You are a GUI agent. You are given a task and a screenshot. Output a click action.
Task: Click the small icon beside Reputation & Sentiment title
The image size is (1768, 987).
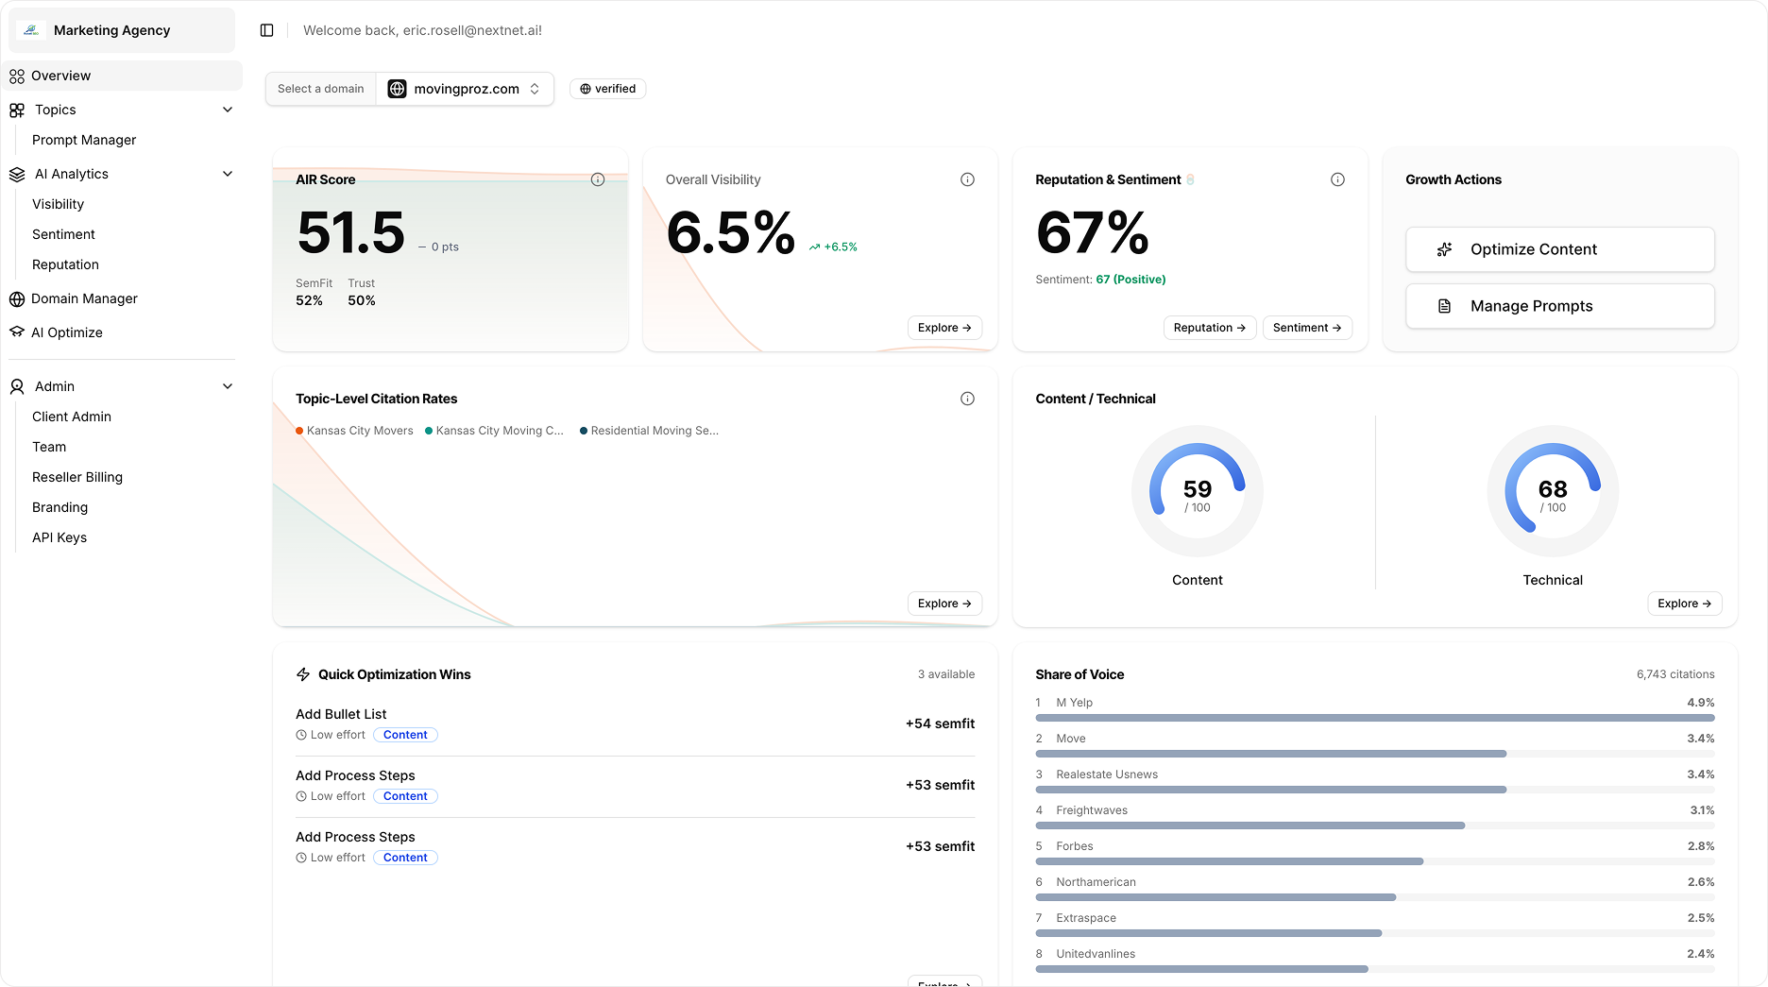(x=1190, y=179)
